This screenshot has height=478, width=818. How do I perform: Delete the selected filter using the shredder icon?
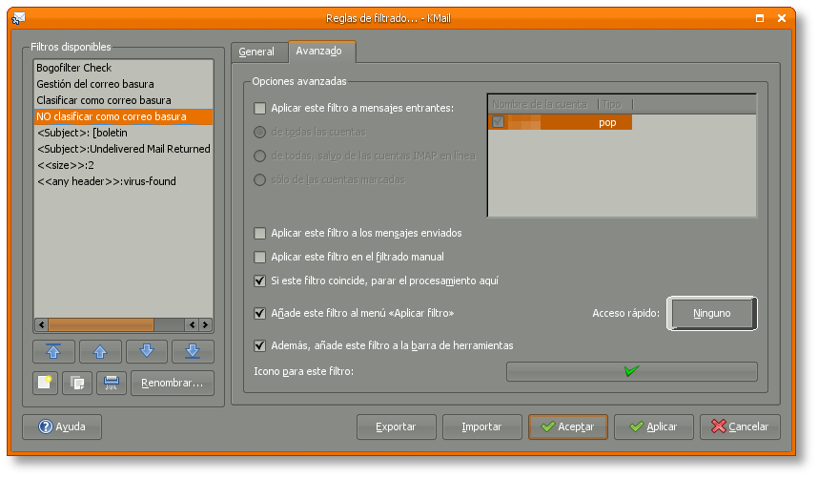[x=111, y=383]
